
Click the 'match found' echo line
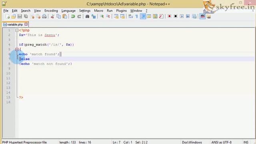[x=39, y=54]
